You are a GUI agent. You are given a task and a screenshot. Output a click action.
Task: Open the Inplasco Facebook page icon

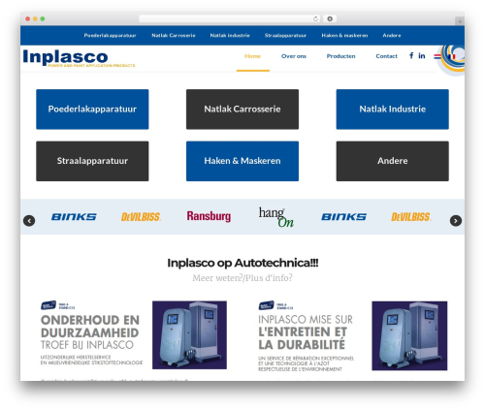(x=411, y=55)
